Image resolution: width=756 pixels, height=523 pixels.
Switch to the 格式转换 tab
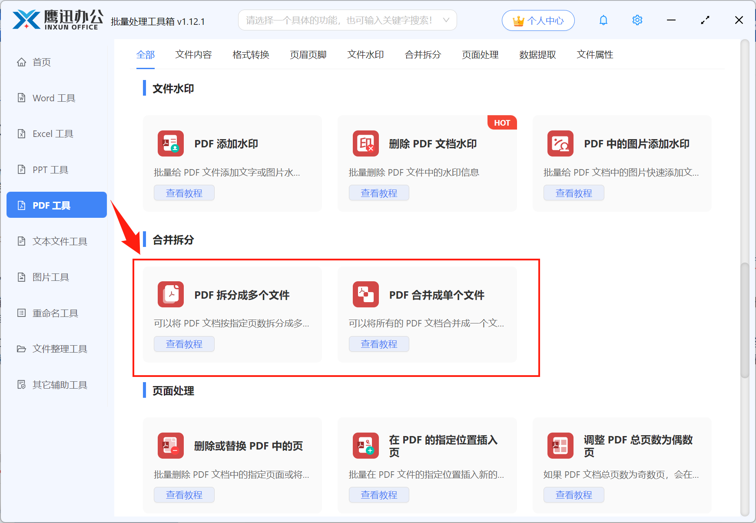pos(251,55)
